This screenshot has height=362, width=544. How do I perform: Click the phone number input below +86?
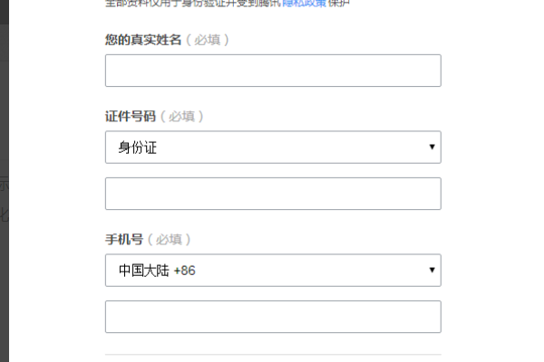[x=272, y=317]
